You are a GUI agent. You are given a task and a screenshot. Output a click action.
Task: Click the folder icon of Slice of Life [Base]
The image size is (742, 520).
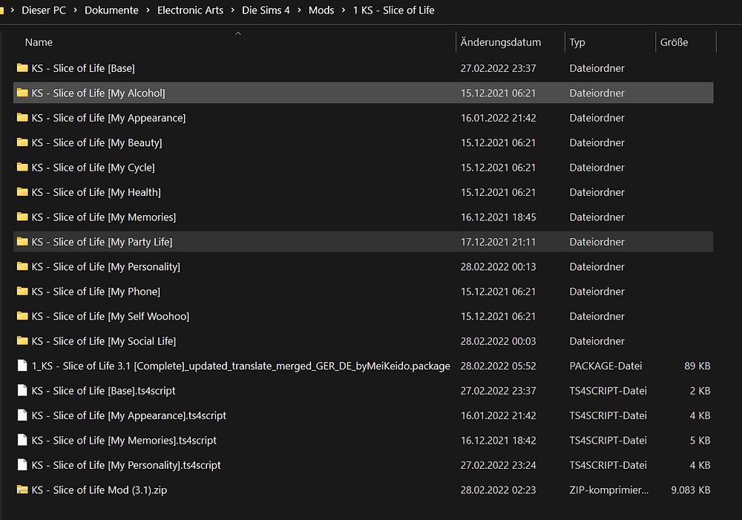[22, 68]
